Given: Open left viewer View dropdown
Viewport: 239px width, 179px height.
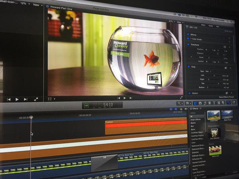Looking at the screenshot, I should tap(38, 5).
